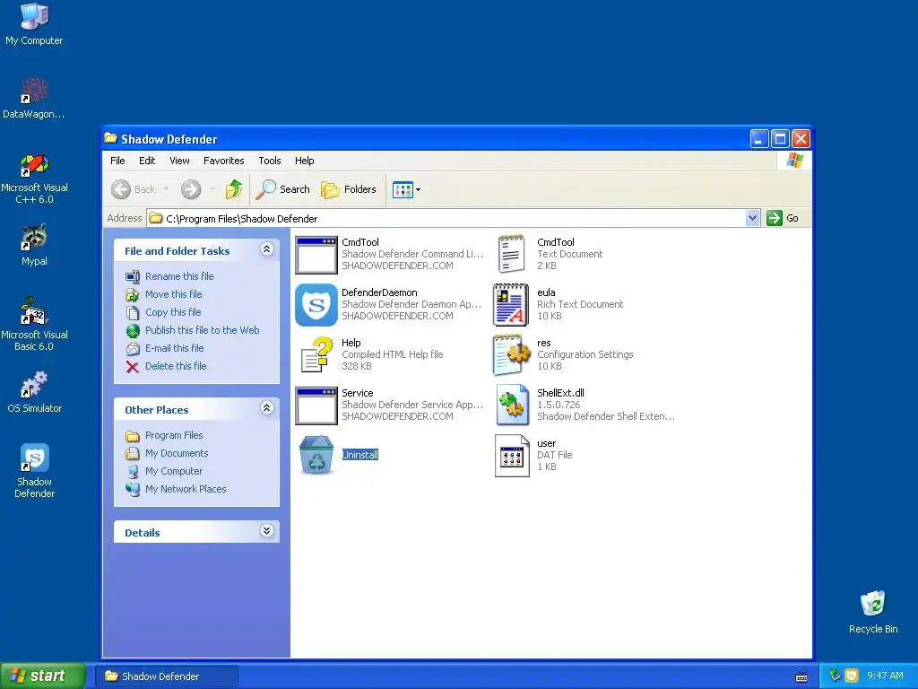Image resolution: width=918 pixels, height=689 pixels.
Task: Click the Shadow Defender system tray icon
Action: pos(852,676)
